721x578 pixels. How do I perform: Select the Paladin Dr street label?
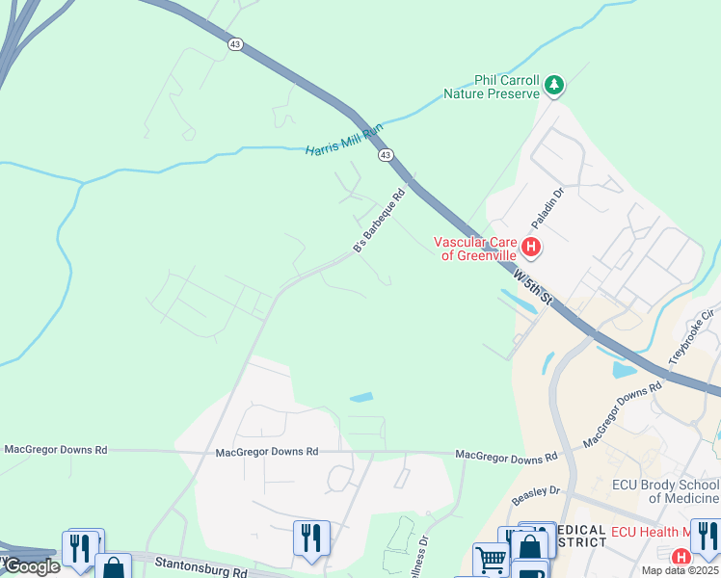tap(547, 209)
